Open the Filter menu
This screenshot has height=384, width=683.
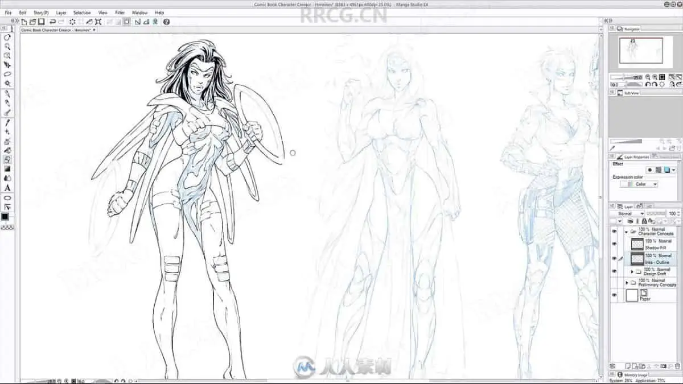click(120, 12)
